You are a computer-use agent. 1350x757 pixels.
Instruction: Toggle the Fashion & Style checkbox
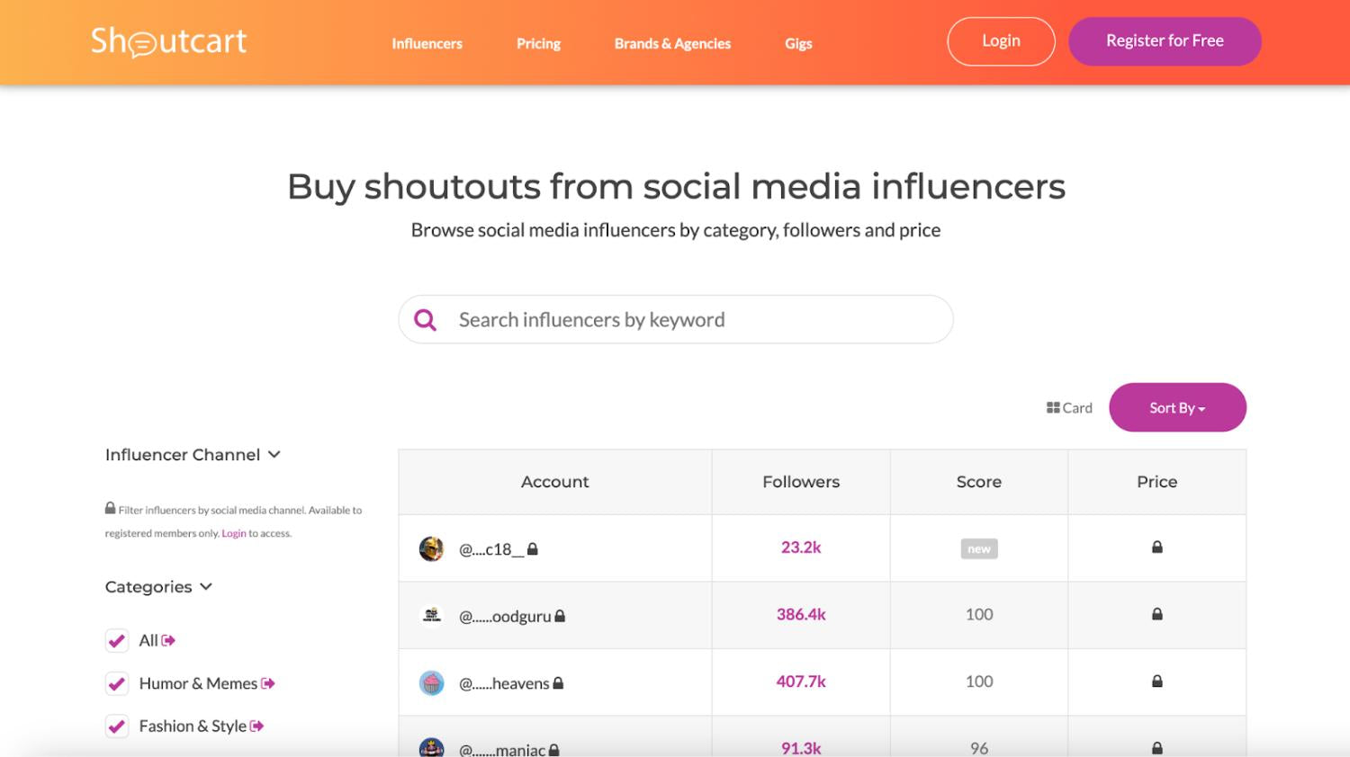117,726
